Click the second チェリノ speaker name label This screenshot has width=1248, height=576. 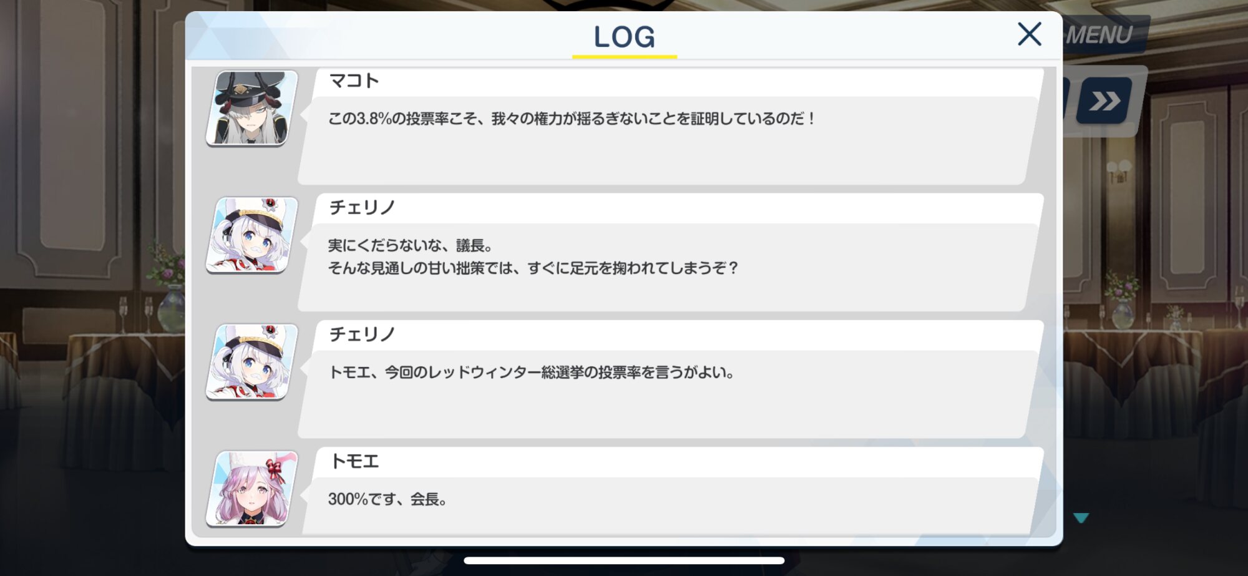coord(362,334)
